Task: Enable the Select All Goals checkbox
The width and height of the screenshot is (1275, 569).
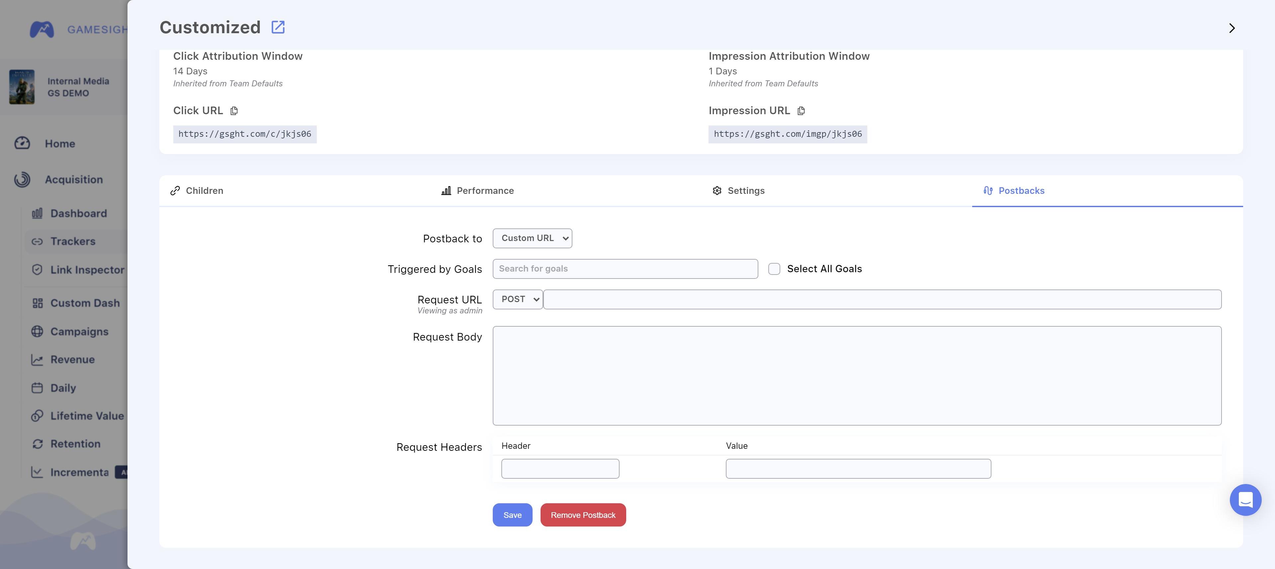Action: point(774,269)
